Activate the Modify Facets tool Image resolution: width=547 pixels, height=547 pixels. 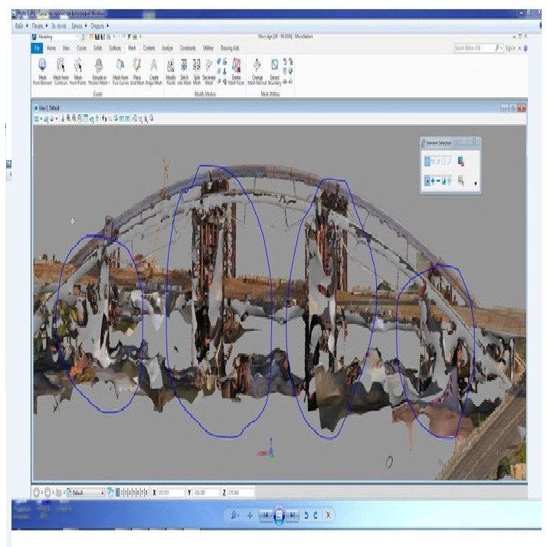pyautogui.click(x=171, y=71)
